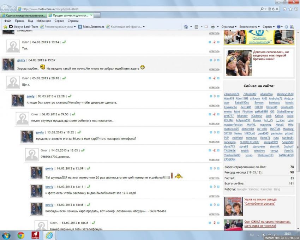Viewport: 300px width, 240px height.
Task: Open the "Ушла из жизни звезда" news link
Action: pyautogui.click(x=260, y=202)
